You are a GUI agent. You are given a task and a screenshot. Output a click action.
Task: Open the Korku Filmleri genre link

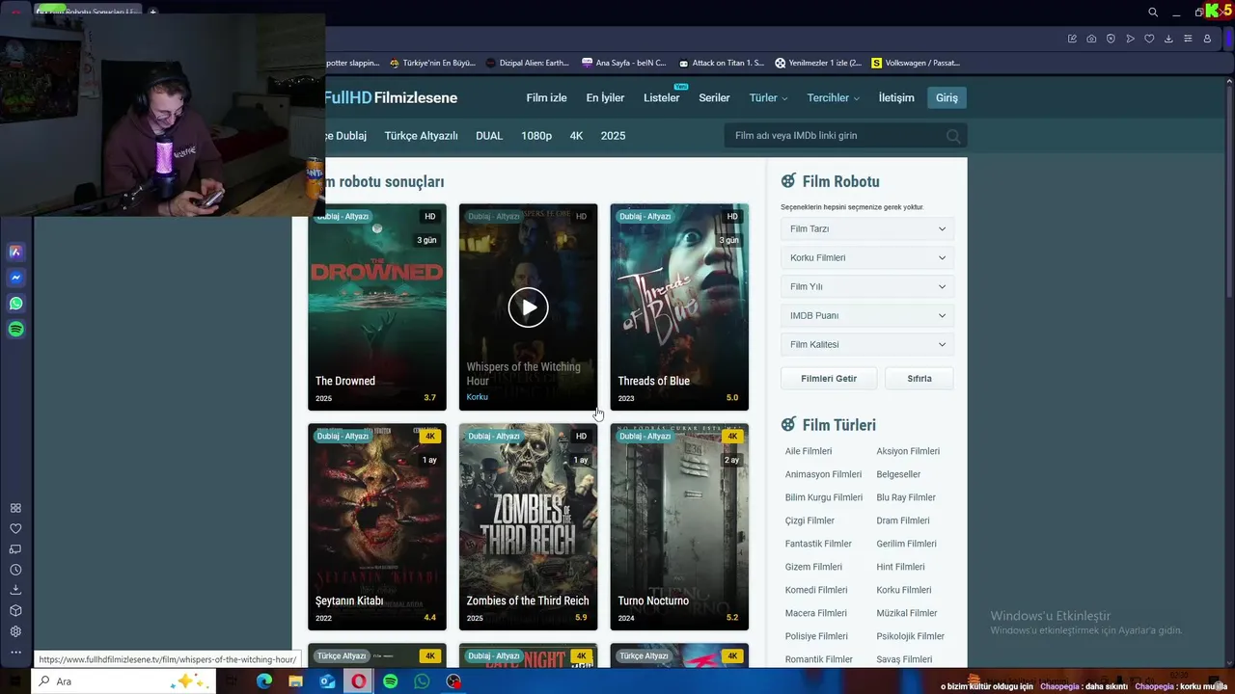(904, 590)
